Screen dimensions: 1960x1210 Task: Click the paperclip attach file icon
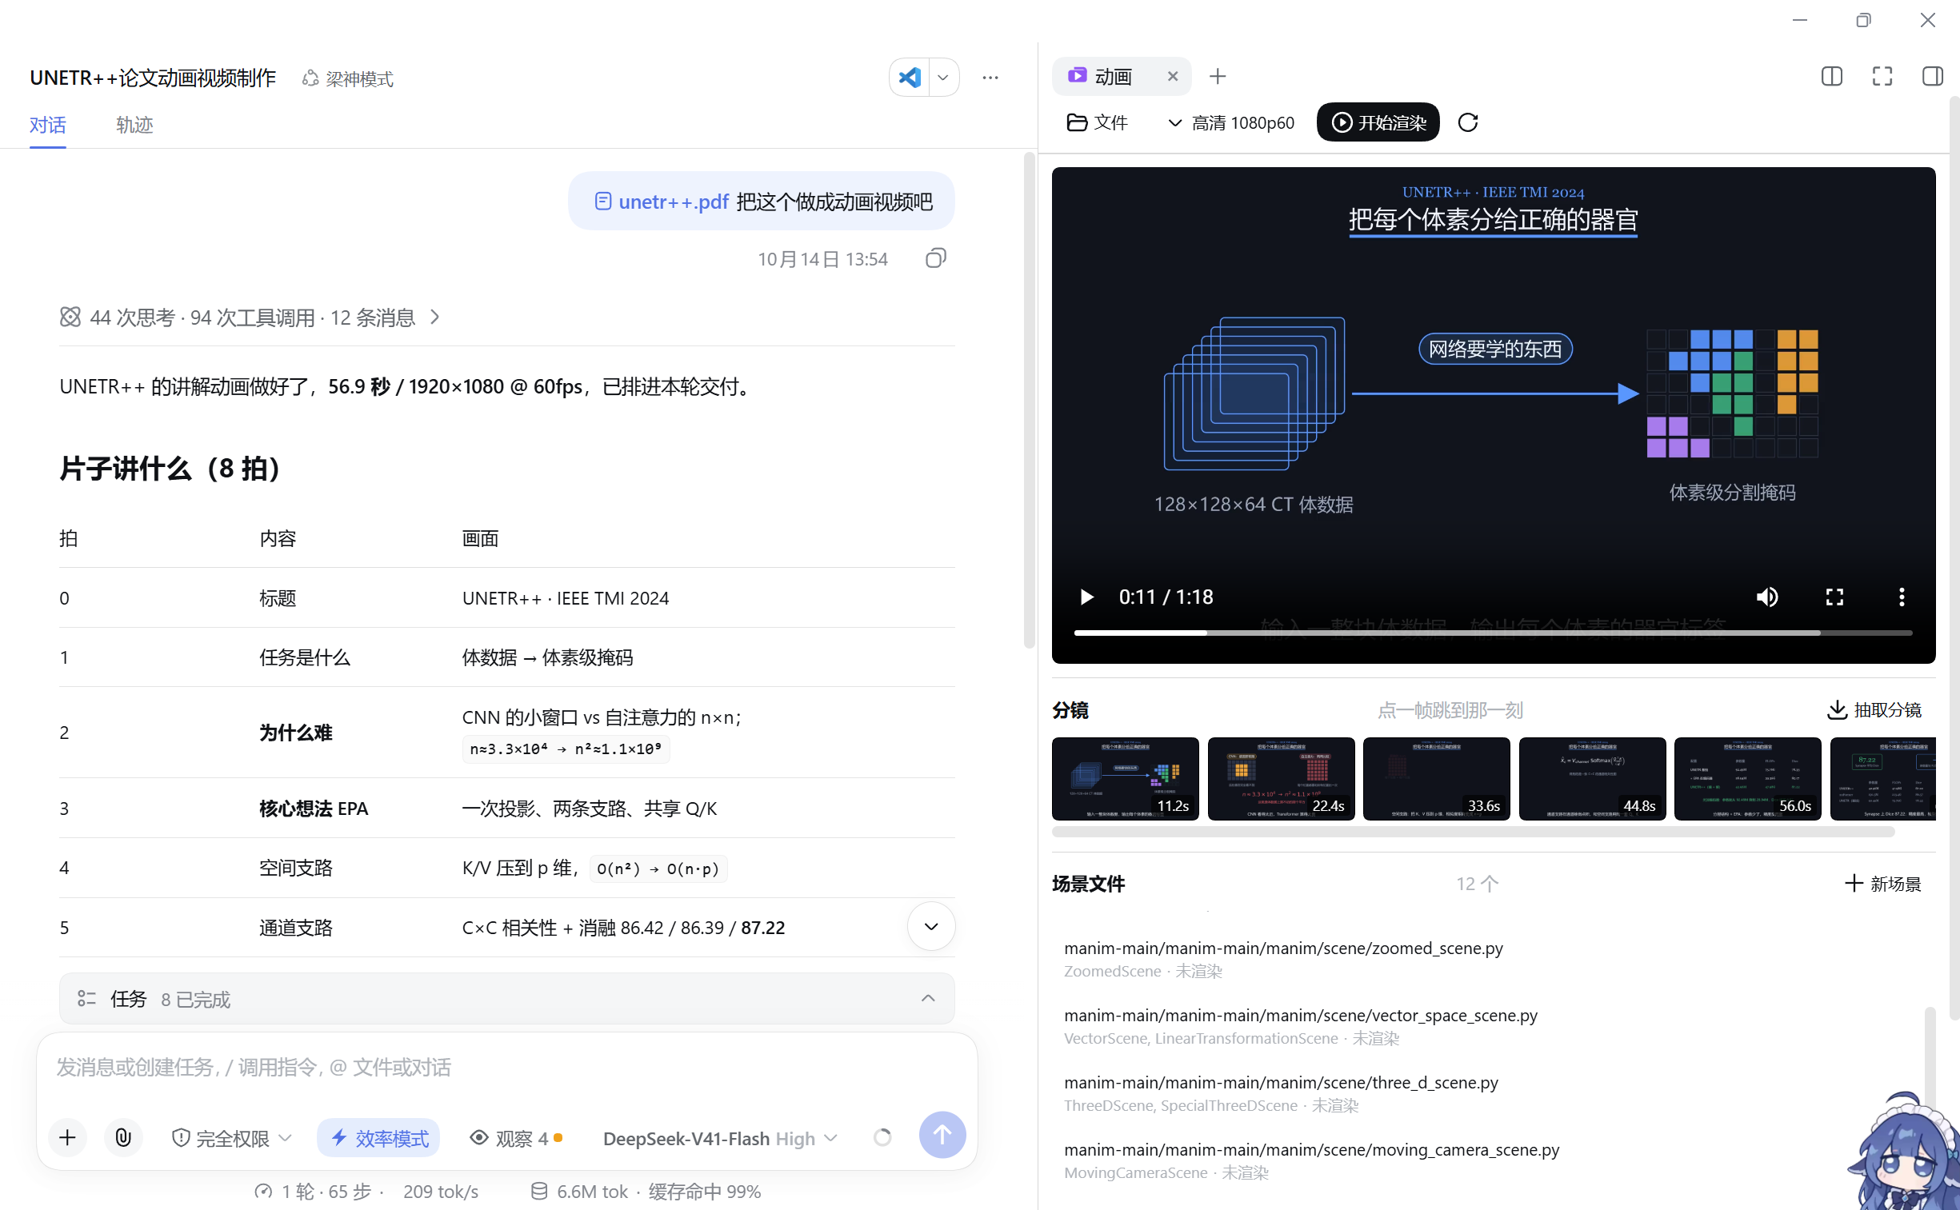[x=123, y=1137]
